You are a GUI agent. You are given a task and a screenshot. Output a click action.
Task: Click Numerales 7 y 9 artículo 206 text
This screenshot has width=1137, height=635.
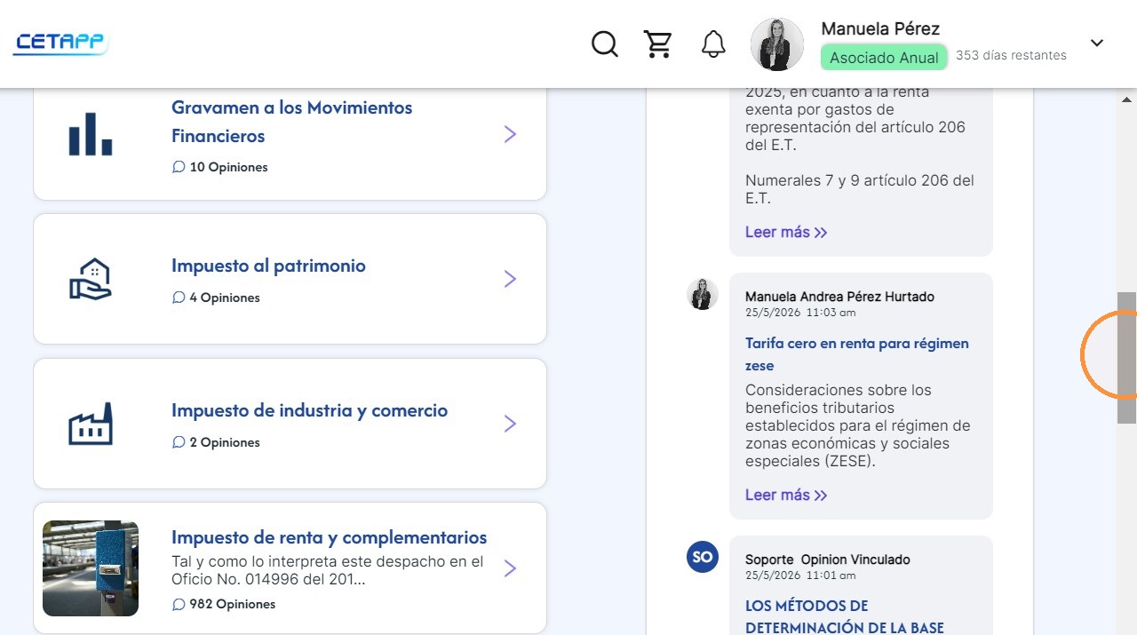click(x=860, y=189)
